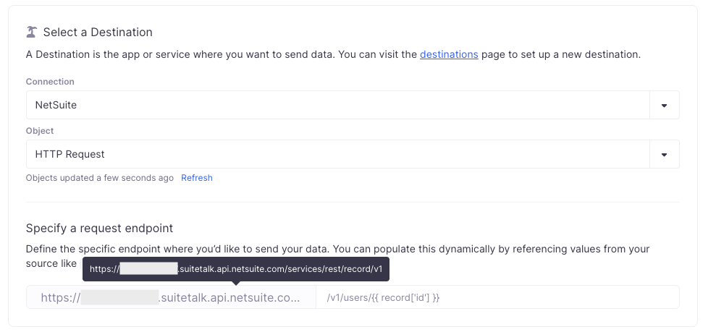Select the NetSuite connection field
Viewport: 716px width, 332px height.
(x=337, y=105)
